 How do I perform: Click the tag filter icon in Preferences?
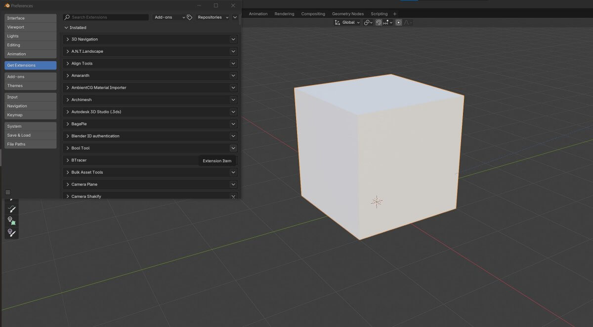click(x=189, y=17)
